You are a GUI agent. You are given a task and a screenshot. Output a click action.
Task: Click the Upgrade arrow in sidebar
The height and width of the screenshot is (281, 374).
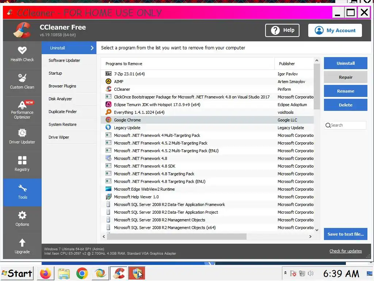pyautogui.click(x=22, y=246)
